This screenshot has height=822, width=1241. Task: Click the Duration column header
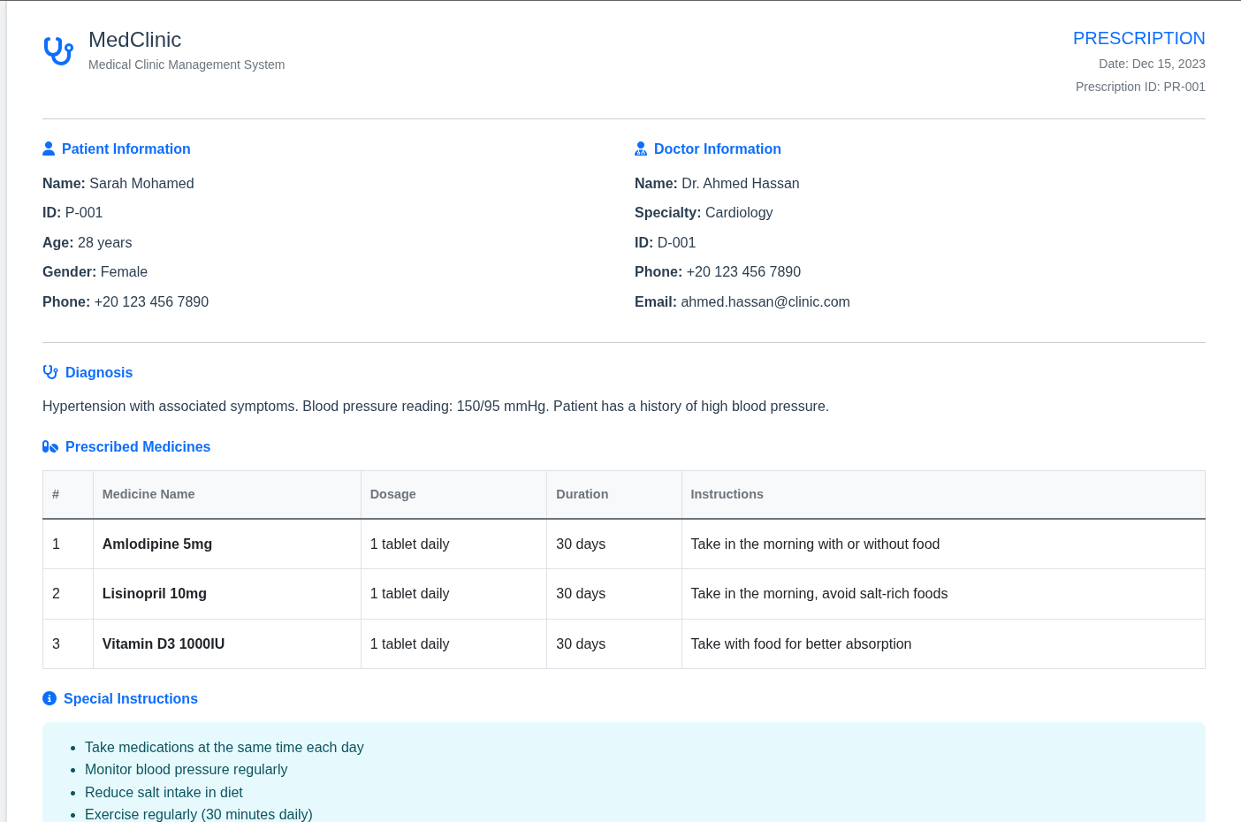582,494
